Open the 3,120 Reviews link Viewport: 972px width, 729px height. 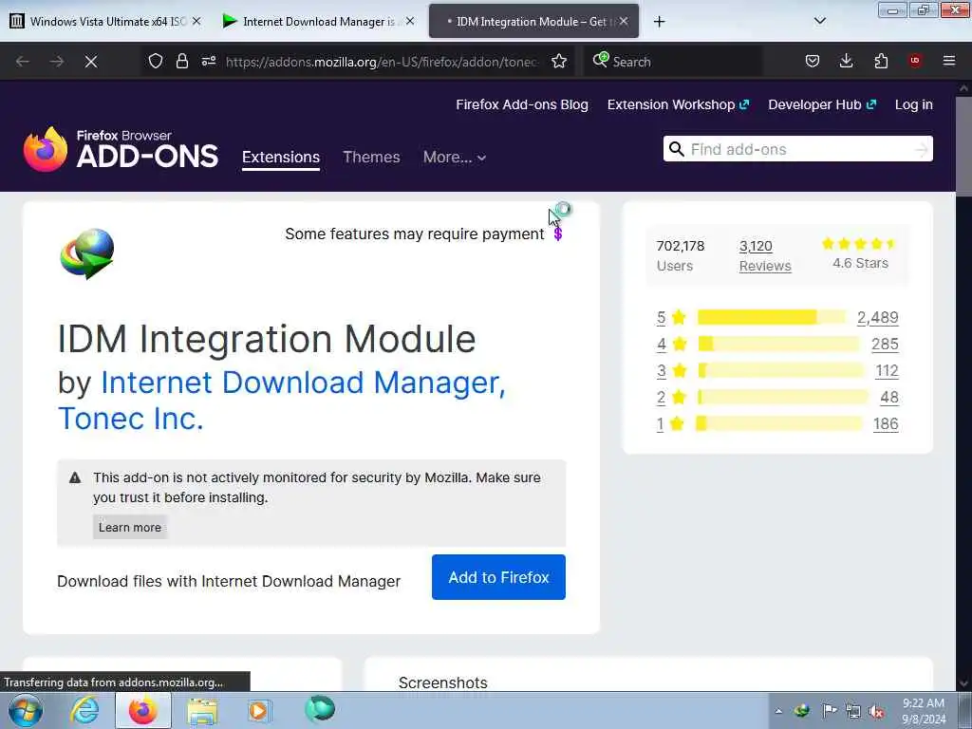tap(765, 256)
